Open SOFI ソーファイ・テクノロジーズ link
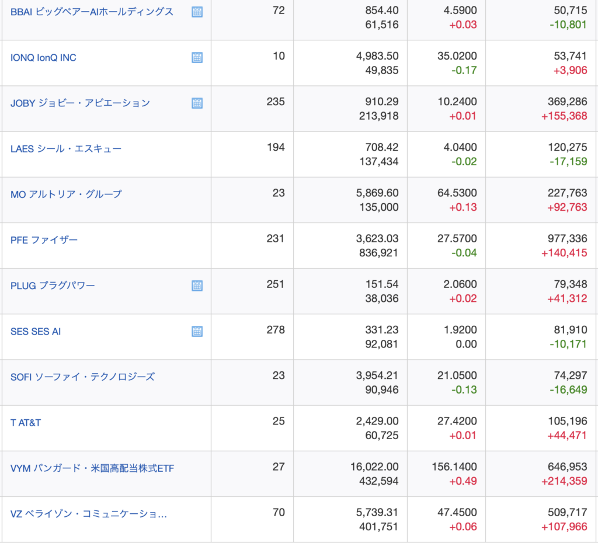Screen dimensions: 598x546 click(82, 377)
